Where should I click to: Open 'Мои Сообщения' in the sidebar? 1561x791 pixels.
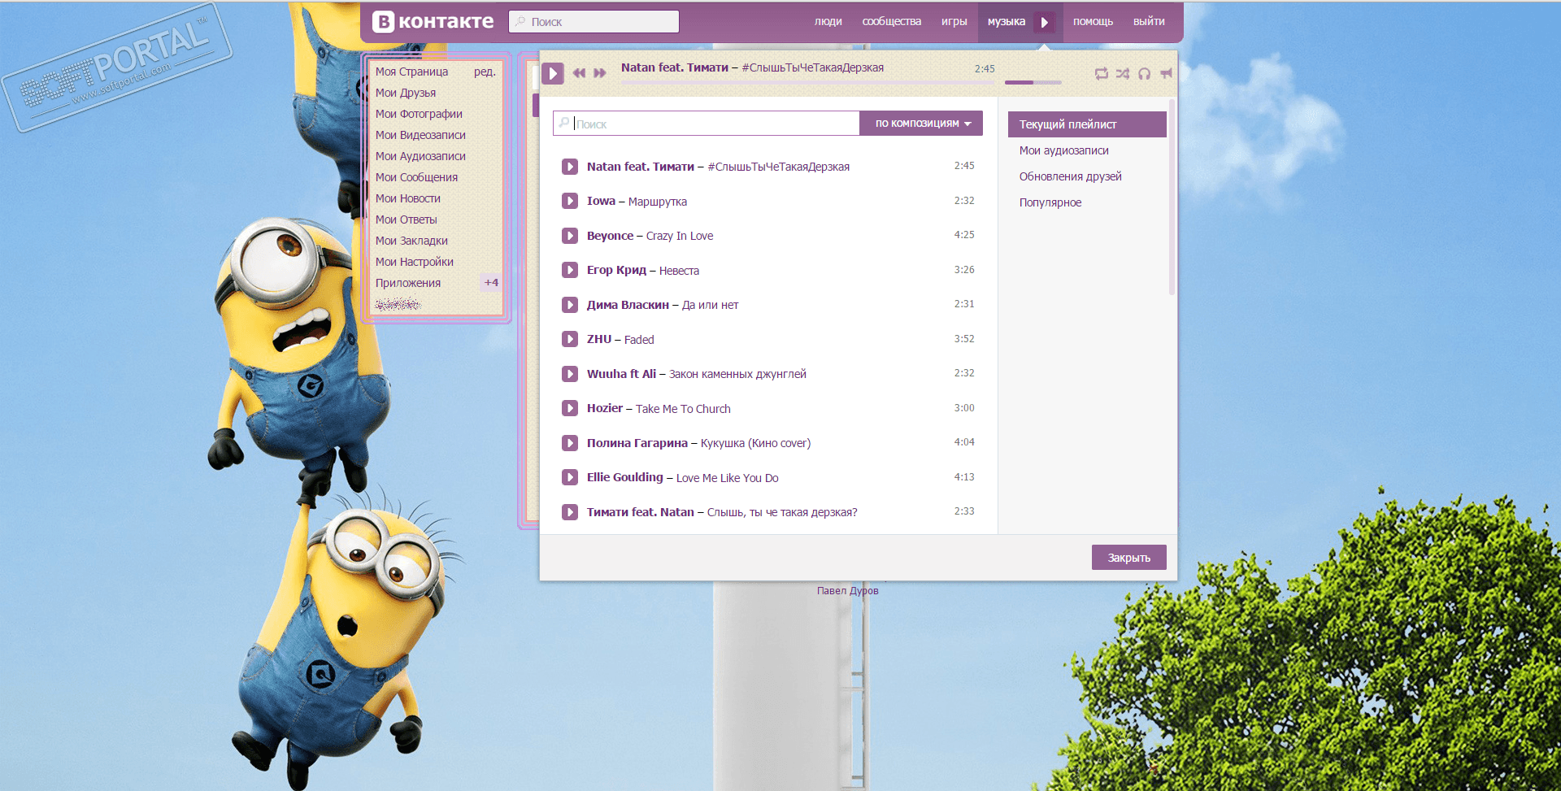(x=416, y=177)
